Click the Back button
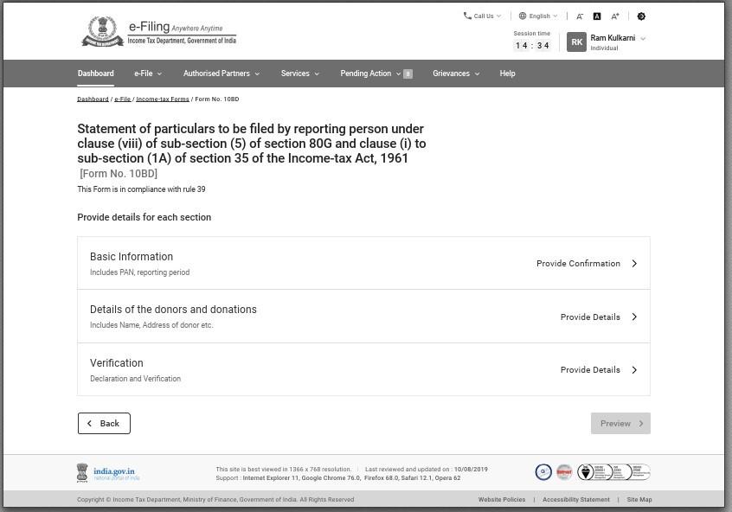Image resolution: width=732 pixels, height=512 pixels. [x=104, y=423]
